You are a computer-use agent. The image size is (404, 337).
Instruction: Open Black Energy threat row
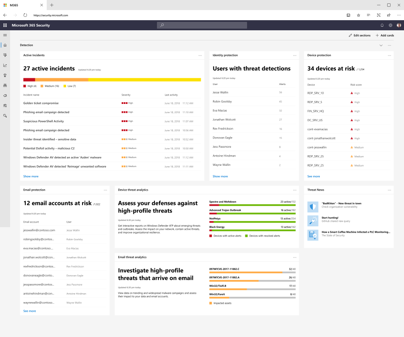click(x=252, y=228)
